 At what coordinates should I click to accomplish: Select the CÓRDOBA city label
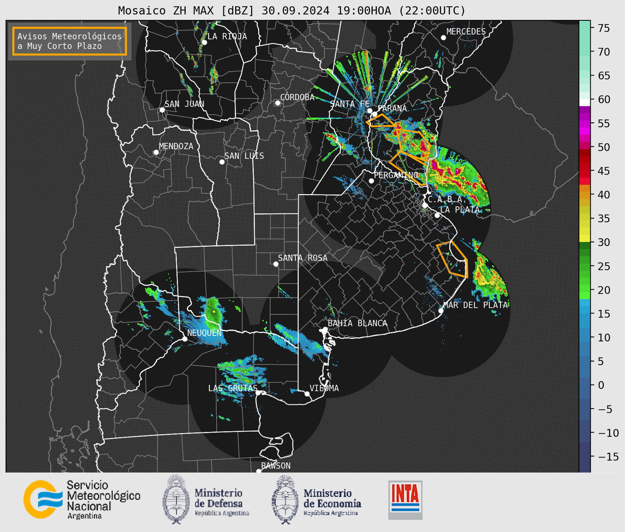click(297, 97)
